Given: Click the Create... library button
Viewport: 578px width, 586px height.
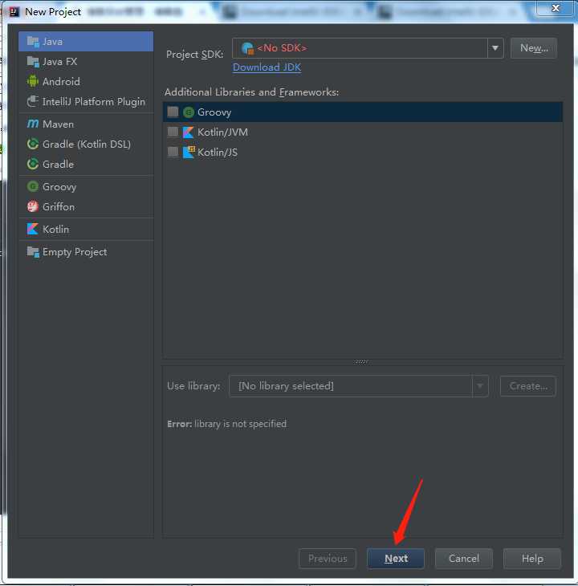Looking at the screenshot, I should [528, 386].
